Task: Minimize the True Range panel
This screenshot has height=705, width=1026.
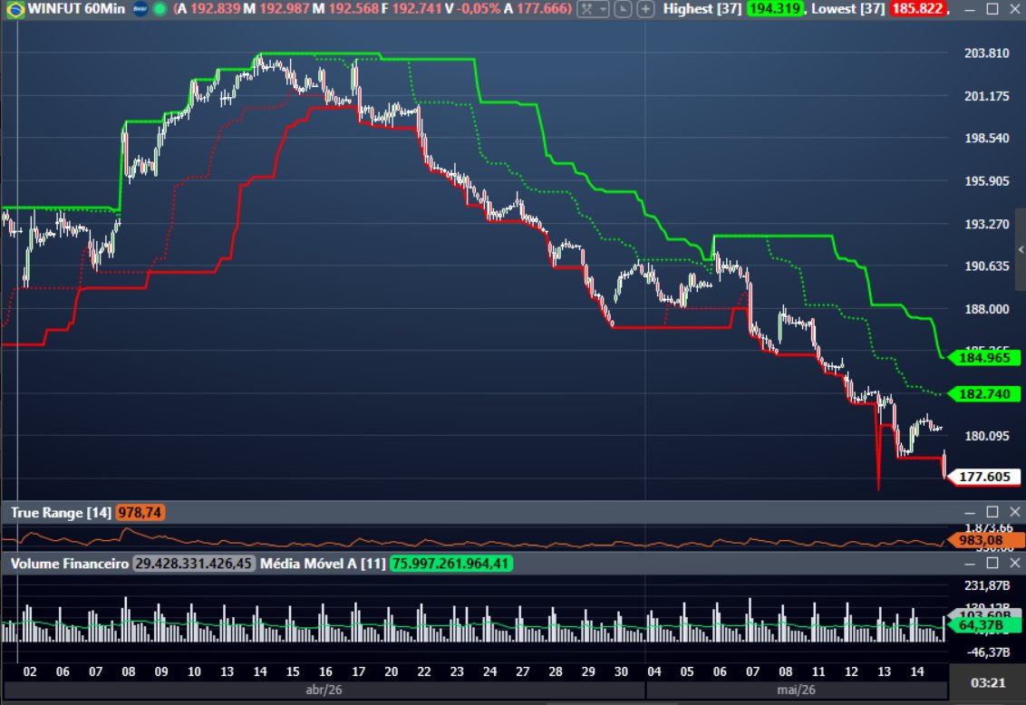Action: 970,512
